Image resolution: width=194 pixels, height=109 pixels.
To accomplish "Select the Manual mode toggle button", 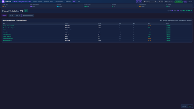I will 184,106.
